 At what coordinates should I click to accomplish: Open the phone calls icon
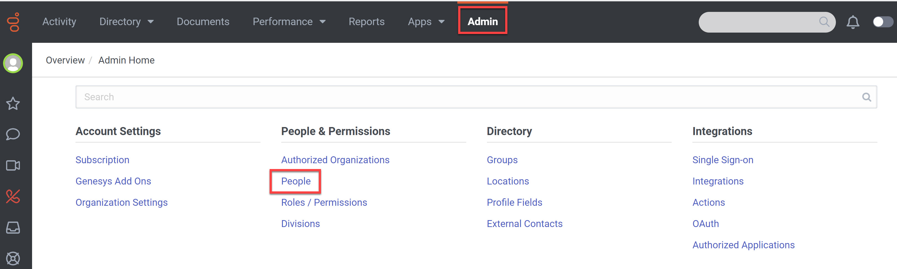click(x=13, y=197)
